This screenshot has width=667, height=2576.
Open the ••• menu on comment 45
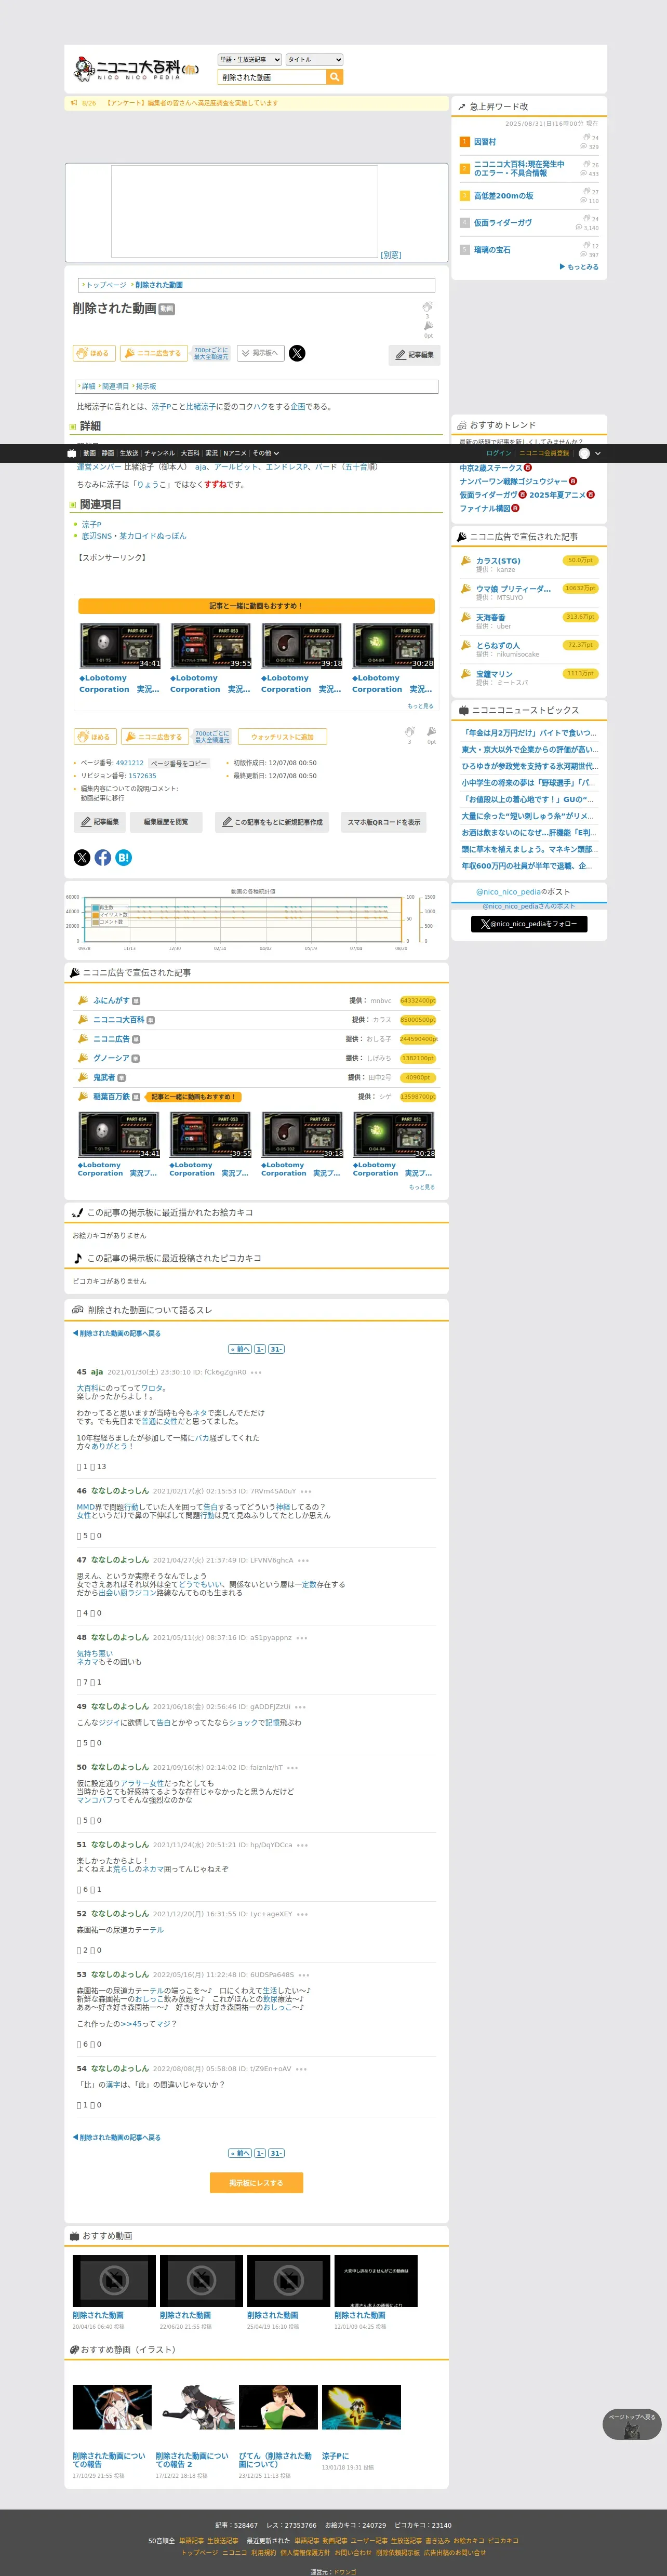click(256, 1372)
